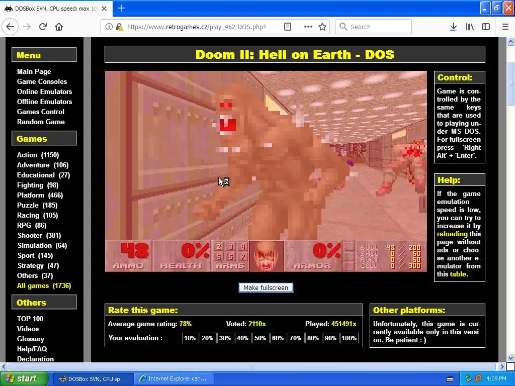The height and width of the screenshot is (386, 515).
Task: Rate the game 70%
Action: pyautogui.click(x=295, y=338)
